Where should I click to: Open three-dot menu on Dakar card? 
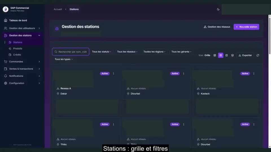tap(113, 73)
